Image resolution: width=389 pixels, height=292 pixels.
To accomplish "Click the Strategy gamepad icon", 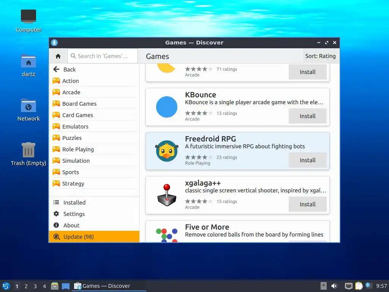I will [56, 183].
